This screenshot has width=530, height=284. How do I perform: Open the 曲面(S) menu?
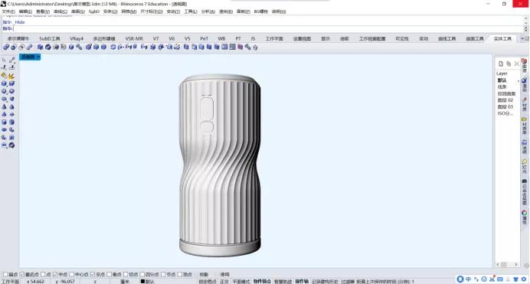[x=78, y=11]
